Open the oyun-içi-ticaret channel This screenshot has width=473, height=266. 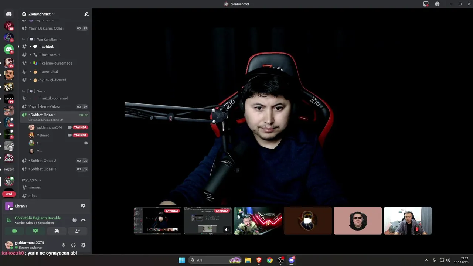point(55,80)
